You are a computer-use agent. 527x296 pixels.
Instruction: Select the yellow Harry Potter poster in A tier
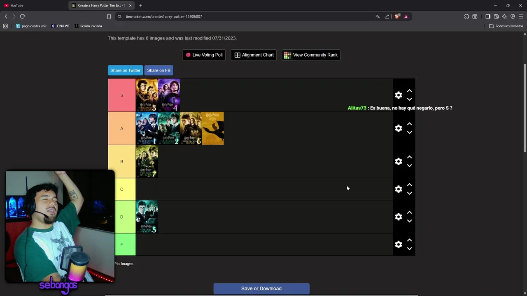213,128
